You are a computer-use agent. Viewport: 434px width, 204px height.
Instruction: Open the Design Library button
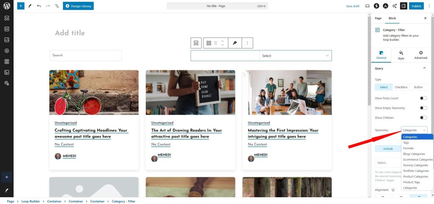[78, 6]
